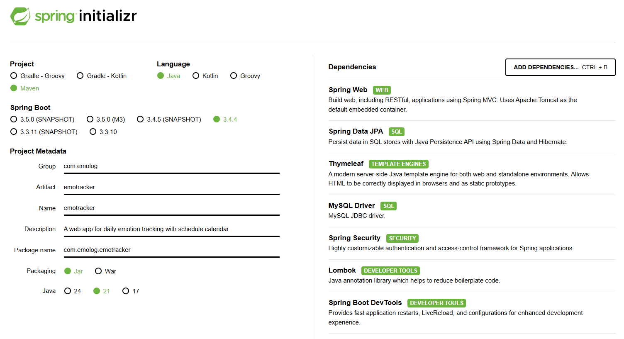The height and width of the screenshot is (339, 624).
Task: Click DEVELOPER TOOLS badge beside Spring Boot DevTools
Action: click(436, 303)
